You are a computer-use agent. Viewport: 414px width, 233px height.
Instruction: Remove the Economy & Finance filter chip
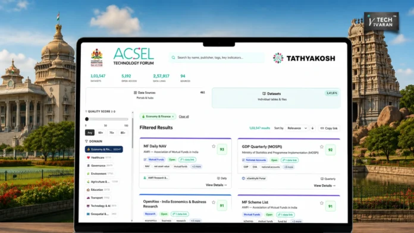click(173, 116)
